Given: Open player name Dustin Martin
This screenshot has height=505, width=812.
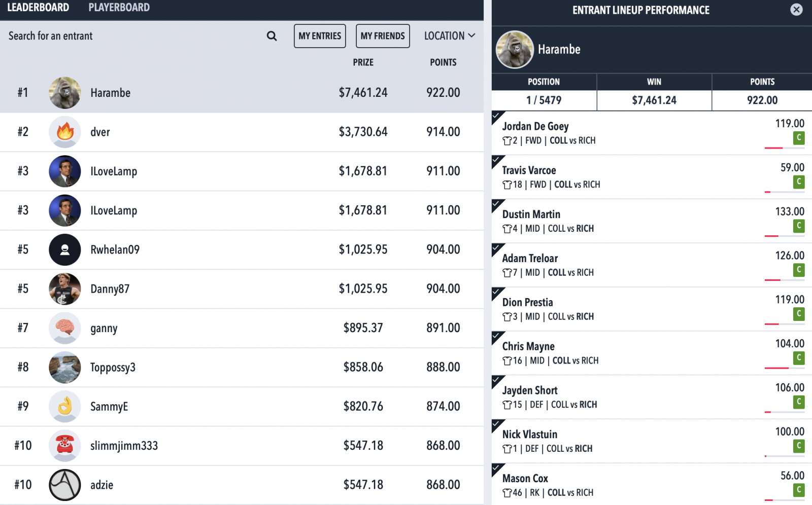Looking at the screenshot, I should [x=531, y=214].
